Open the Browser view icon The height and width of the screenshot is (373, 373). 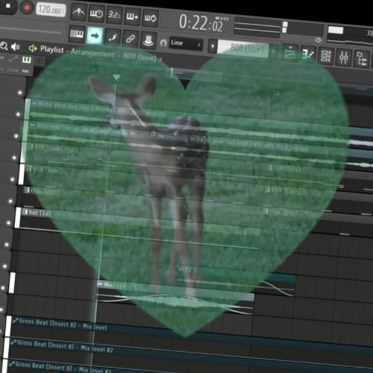(x=361, y=60)
